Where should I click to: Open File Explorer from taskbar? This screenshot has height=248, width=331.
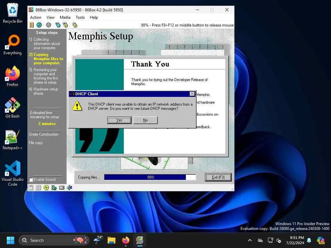(x=112, y=240)
